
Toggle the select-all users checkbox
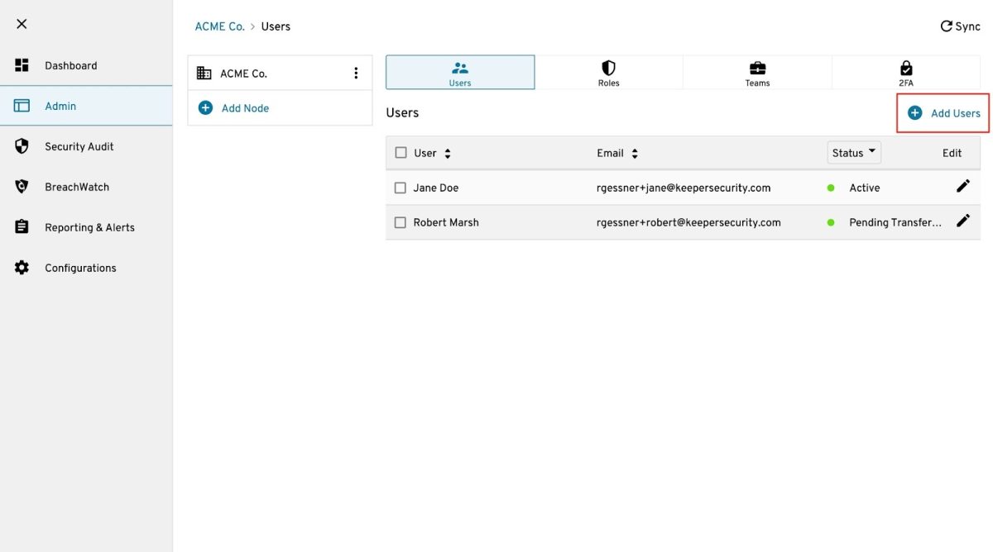pyautogui.click(x=401, y=153)
